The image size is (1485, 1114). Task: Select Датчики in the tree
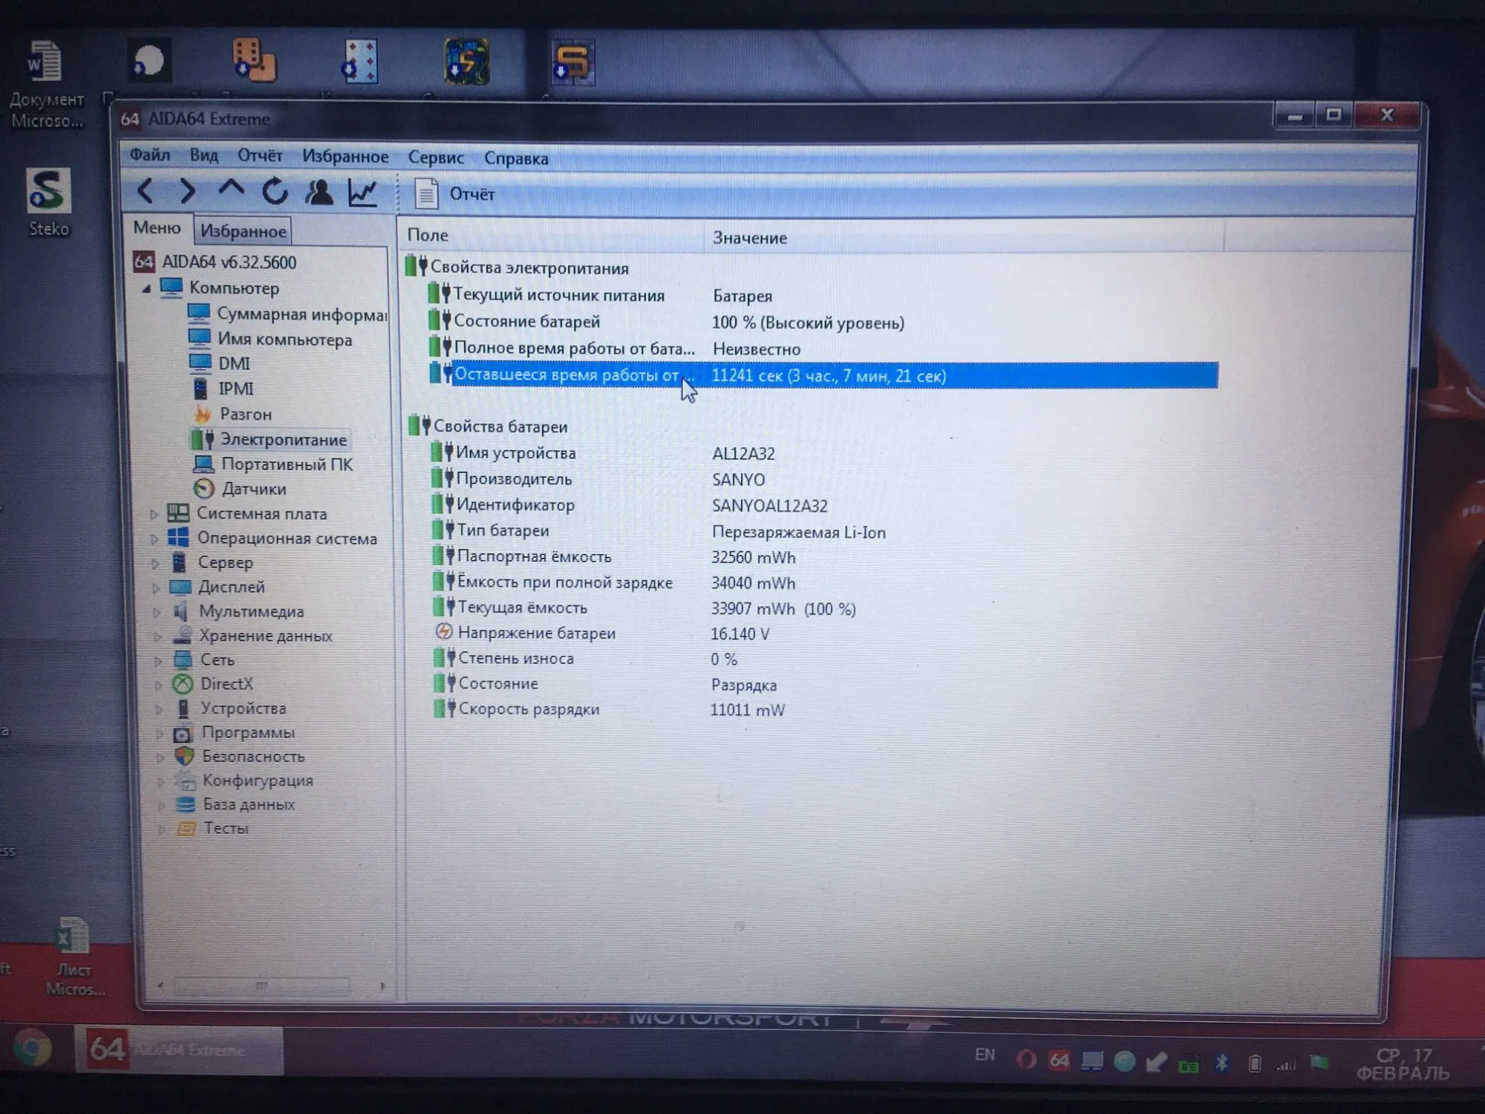(x=253, y=489)
